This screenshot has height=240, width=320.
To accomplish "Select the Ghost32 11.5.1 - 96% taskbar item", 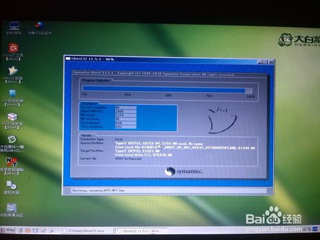I will [x=141, y=231].
